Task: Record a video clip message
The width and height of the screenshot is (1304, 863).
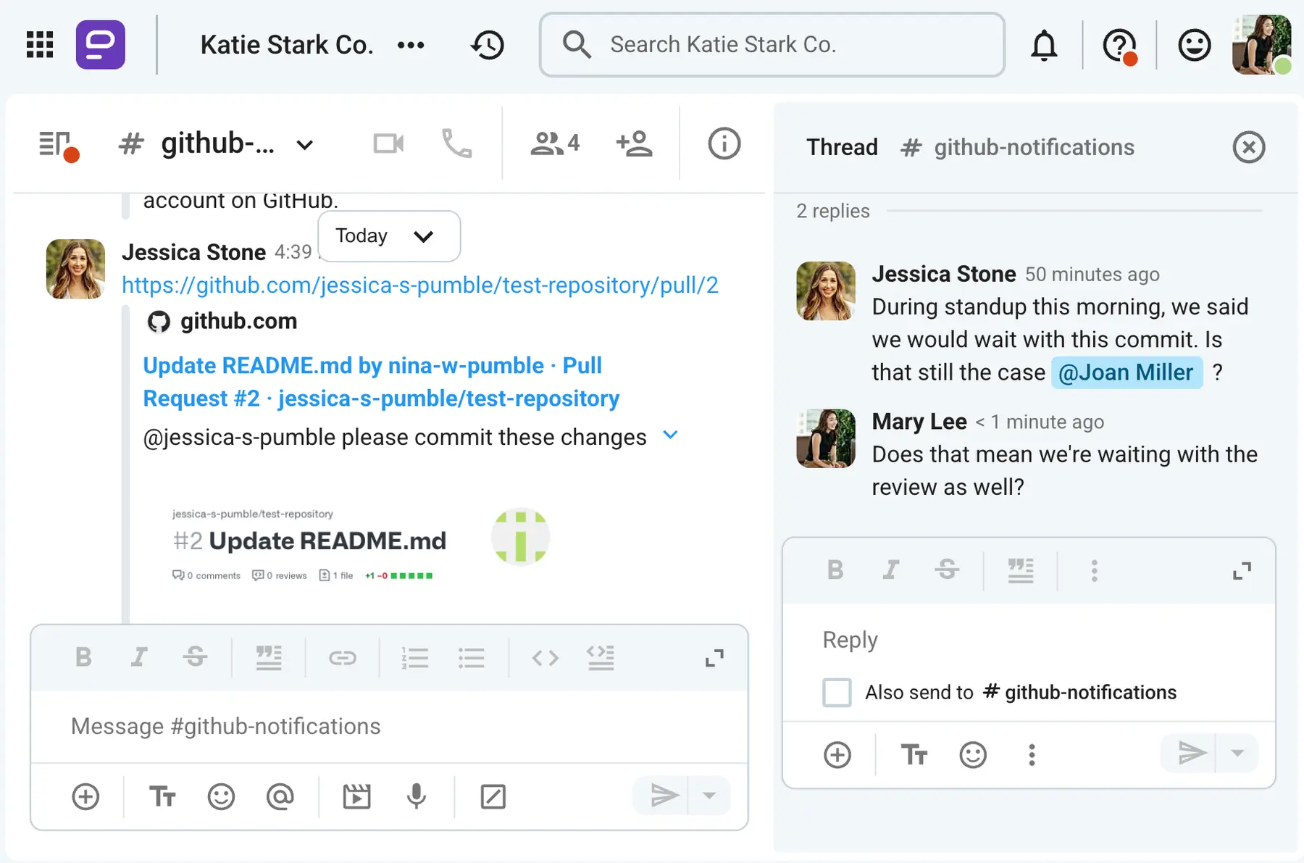Action: click(x=356, y=796)
